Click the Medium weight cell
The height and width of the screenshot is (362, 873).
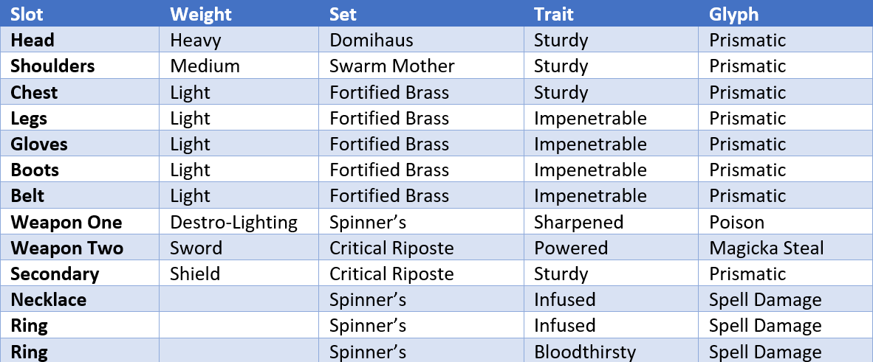205,66
